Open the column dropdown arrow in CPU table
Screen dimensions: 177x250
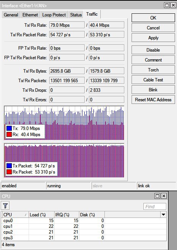point(163,214)
